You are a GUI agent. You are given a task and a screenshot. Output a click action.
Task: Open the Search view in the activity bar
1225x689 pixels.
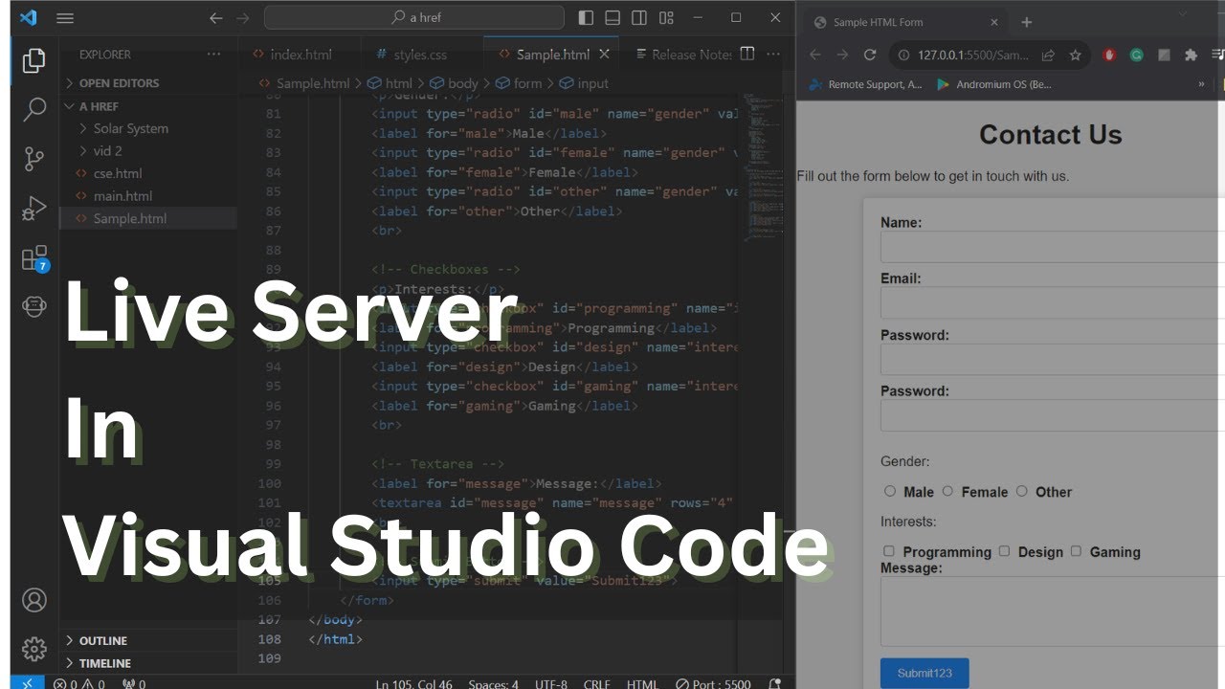(x=34, y=109)
